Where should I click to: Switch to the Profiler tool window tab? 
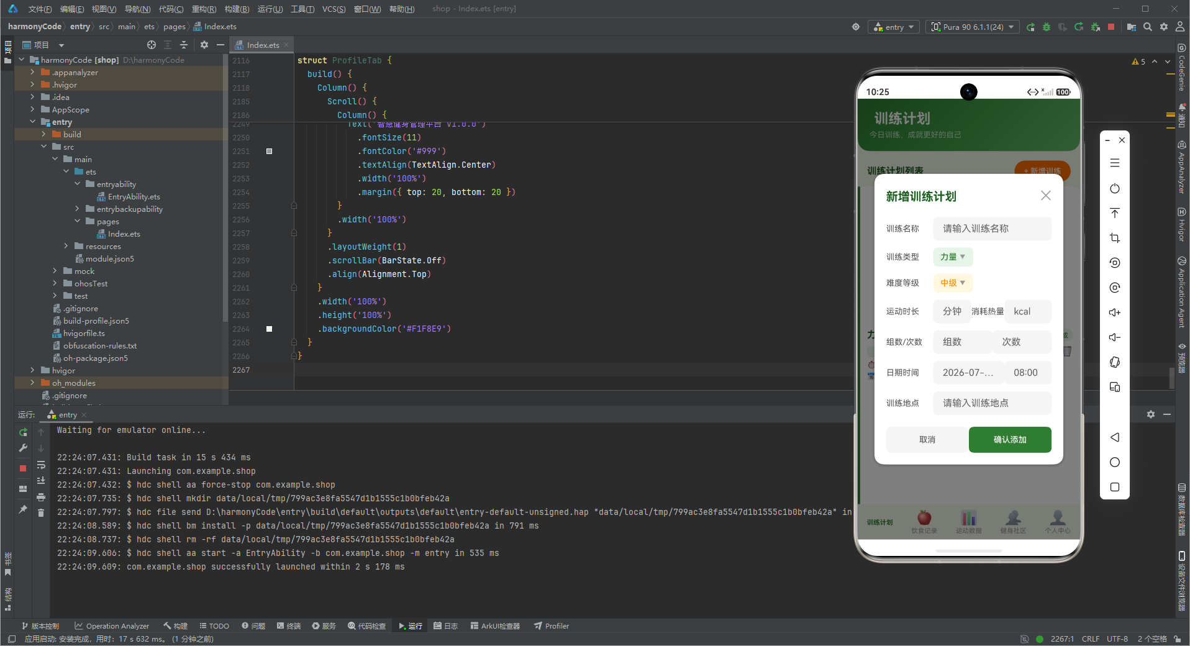pyautogui.click(x=552, y=626)
